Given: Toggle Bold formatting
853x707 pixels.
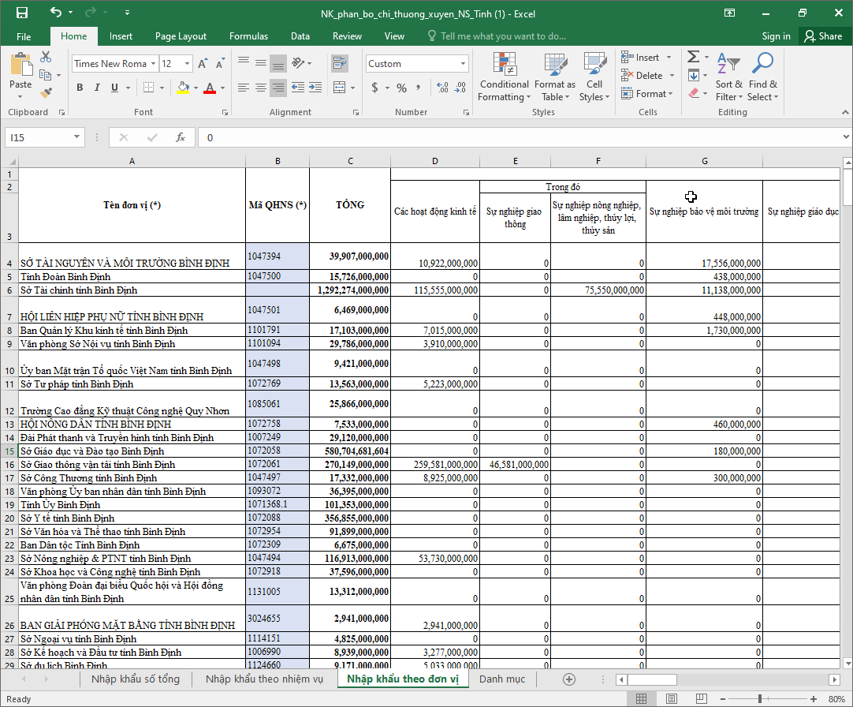Looking at the screenshot, I should coord(80,88).
